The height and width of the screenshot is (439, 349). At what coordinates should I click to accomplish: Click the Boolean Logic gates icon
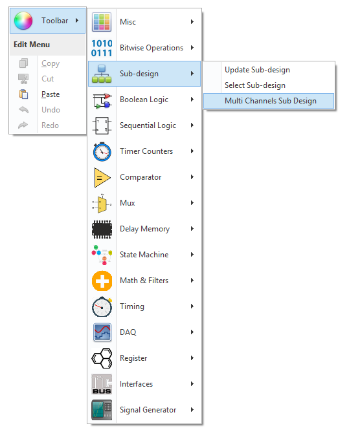(102, 100)
